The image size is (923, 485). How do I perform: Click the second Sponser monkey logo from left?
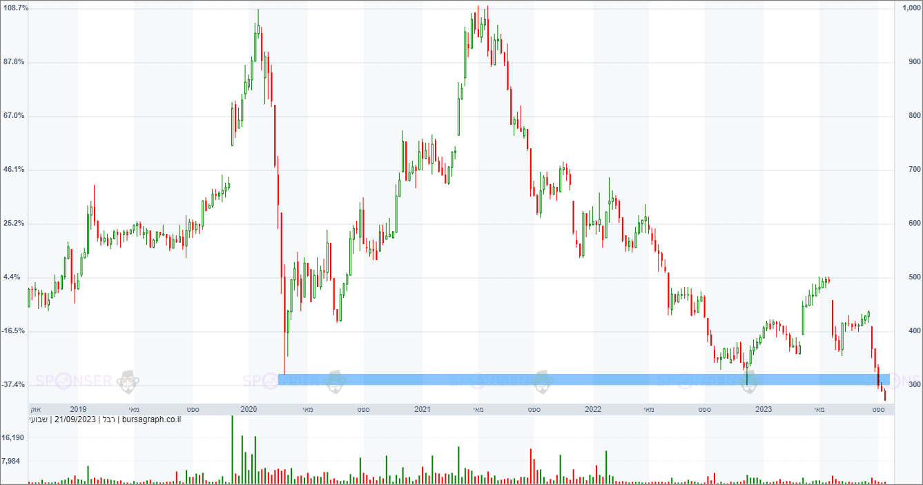pos(336,381)
